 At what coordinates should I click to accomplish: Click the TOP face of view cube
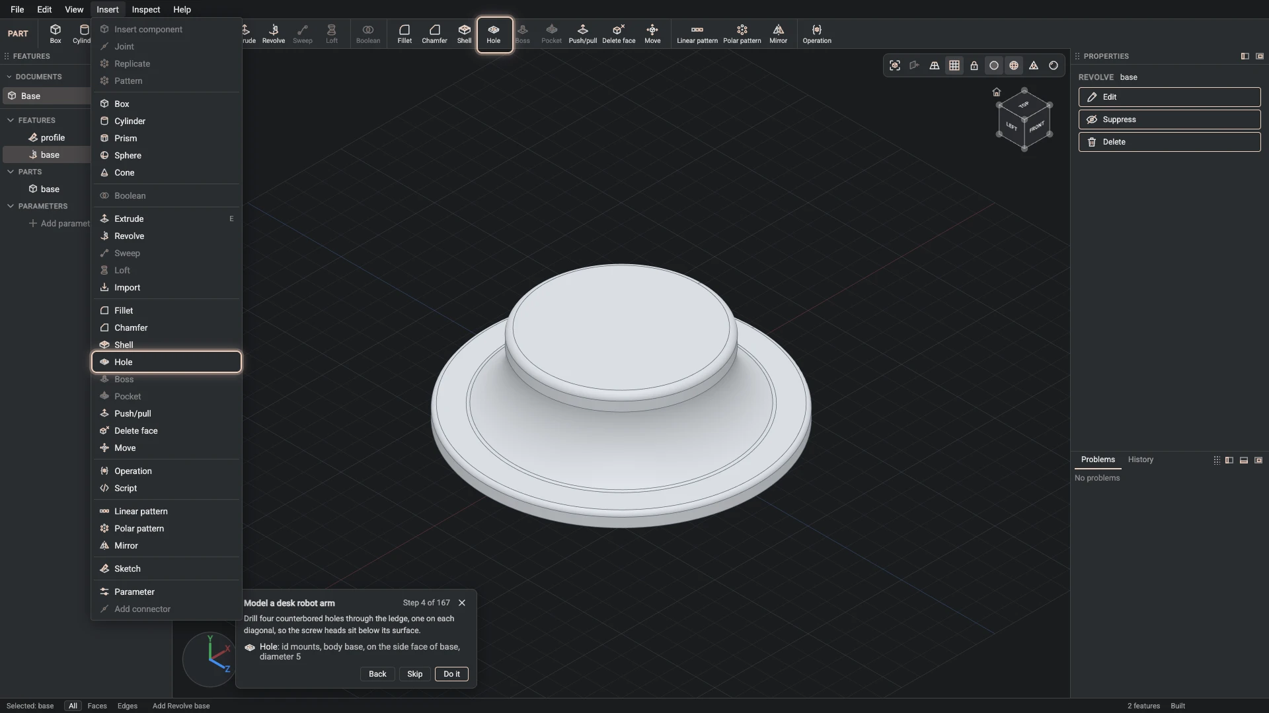click(1024, 105)
